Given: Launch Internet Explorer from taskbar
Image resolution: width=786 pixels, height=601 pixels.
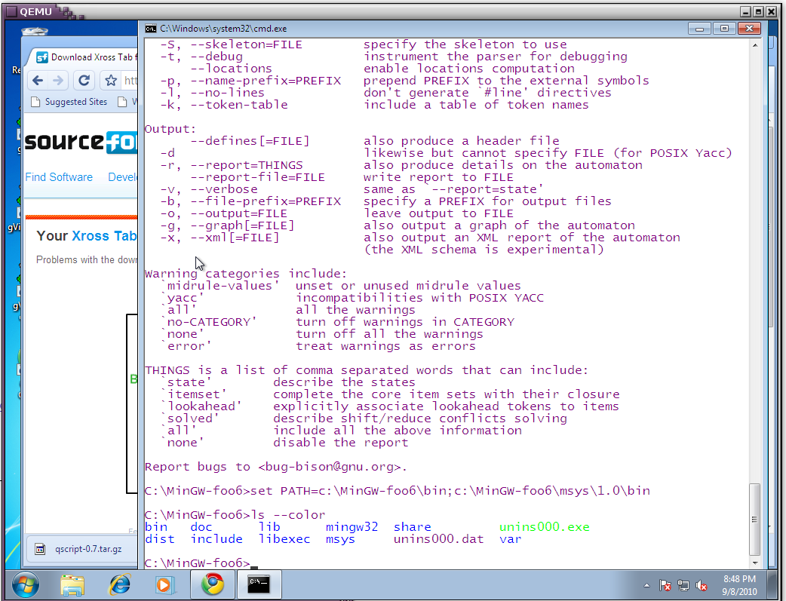Looking at the screenshot, I should (x=119, y=585).
